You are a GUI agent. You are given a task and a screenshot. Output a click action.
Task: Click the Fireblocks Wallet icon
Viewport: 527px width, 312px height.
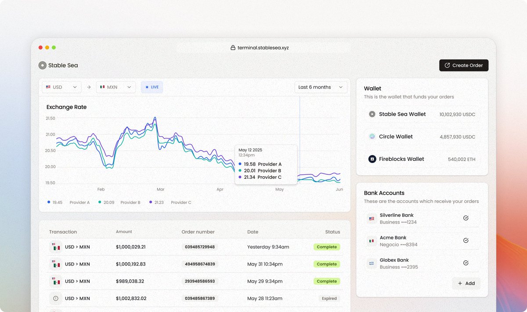point(372,159)
